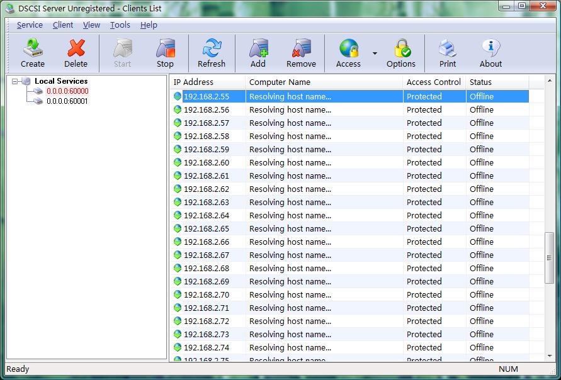Sort by Status column header
This screenshot has width=561, height=380.
[497, 82]
